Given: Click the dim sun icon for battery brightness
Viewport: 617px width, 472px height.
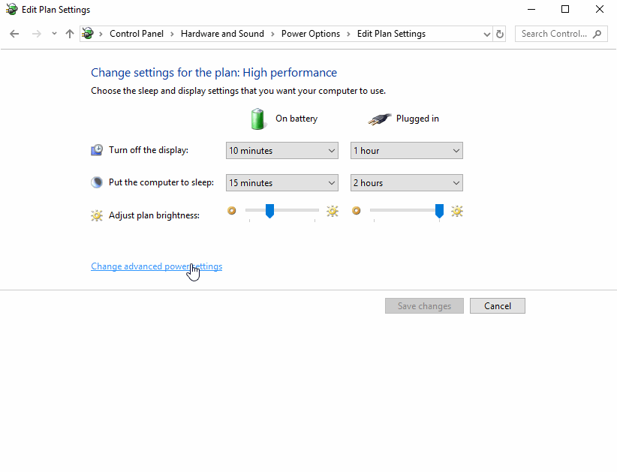Looking at the screenshot, I should point(232,211).
